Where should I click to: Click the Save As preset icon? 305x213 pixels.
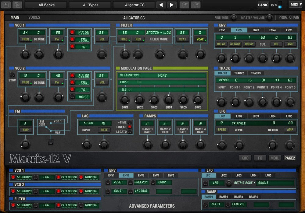(17, 5)
